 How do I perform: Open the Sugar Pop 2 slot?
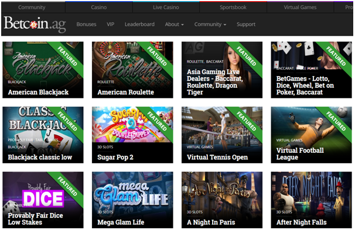click(132, 135)
